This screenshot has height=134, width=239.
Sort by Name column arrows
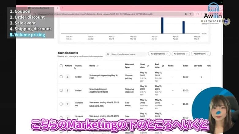(x=97, y=66)
